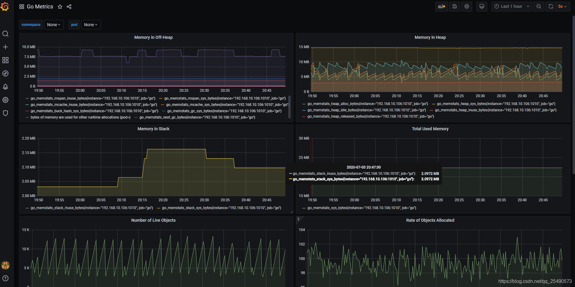Screen dimensions: 575x287
Task: Open the dashboards grid icon beside Go Metrics
Action: pos(22,7)
